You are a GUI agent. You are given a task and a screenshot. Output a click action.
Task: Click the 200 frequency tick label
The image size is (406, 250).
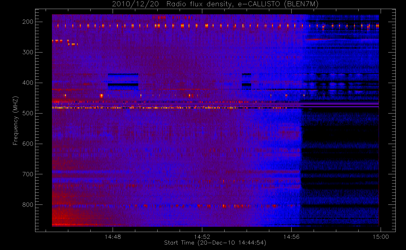(x=28, y=22)
